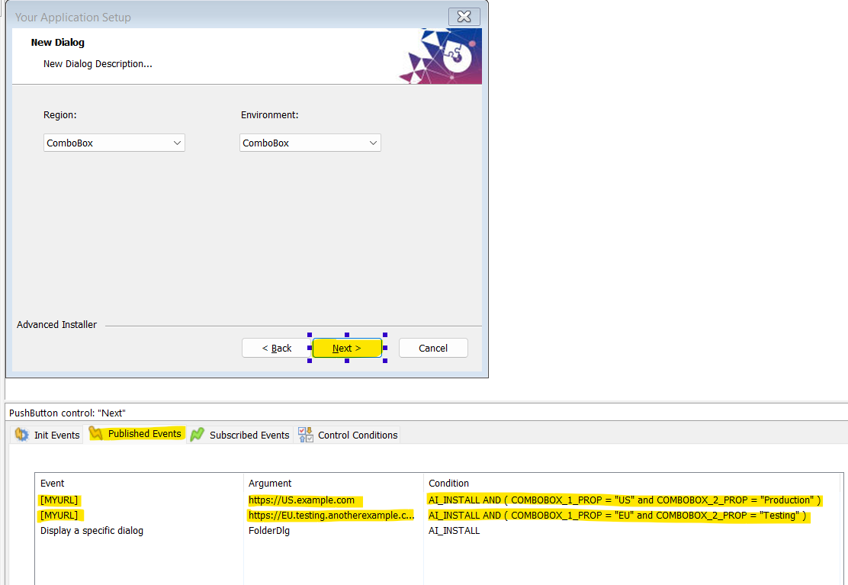Select the 'Display a specific dialog' event
The width and height of the screenshot is (848, 585).
pyautogui.click(x=92, y=531)
